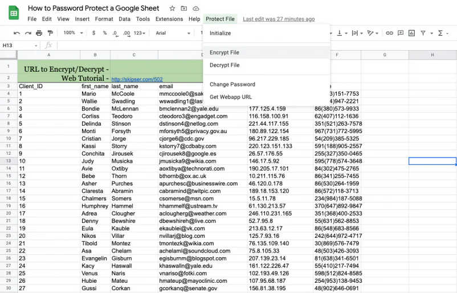Click the Undo arrow icon

(17, 33)
